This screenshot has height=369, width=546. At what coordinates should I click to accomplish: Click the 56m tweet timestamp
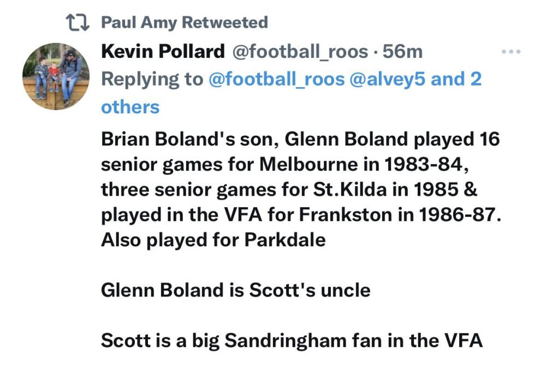[403, 52]
